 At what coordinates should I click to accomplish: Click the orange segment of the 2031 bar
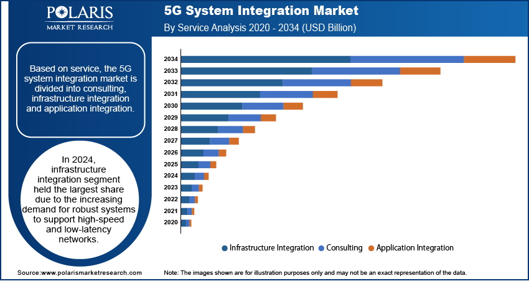(x=325, y=94)
